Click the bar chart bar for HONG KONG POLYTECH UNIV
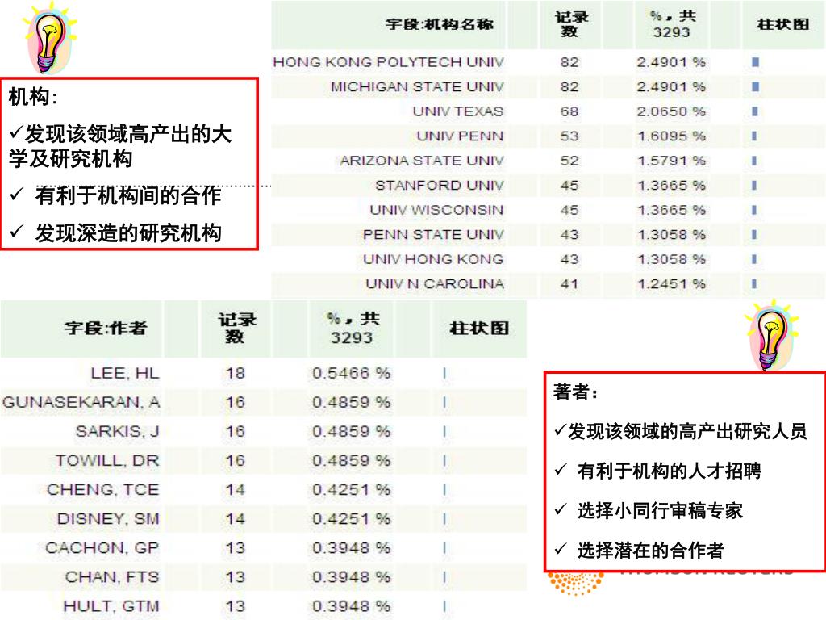This screenshot has width=826, height=620. [x=755, y=62]
